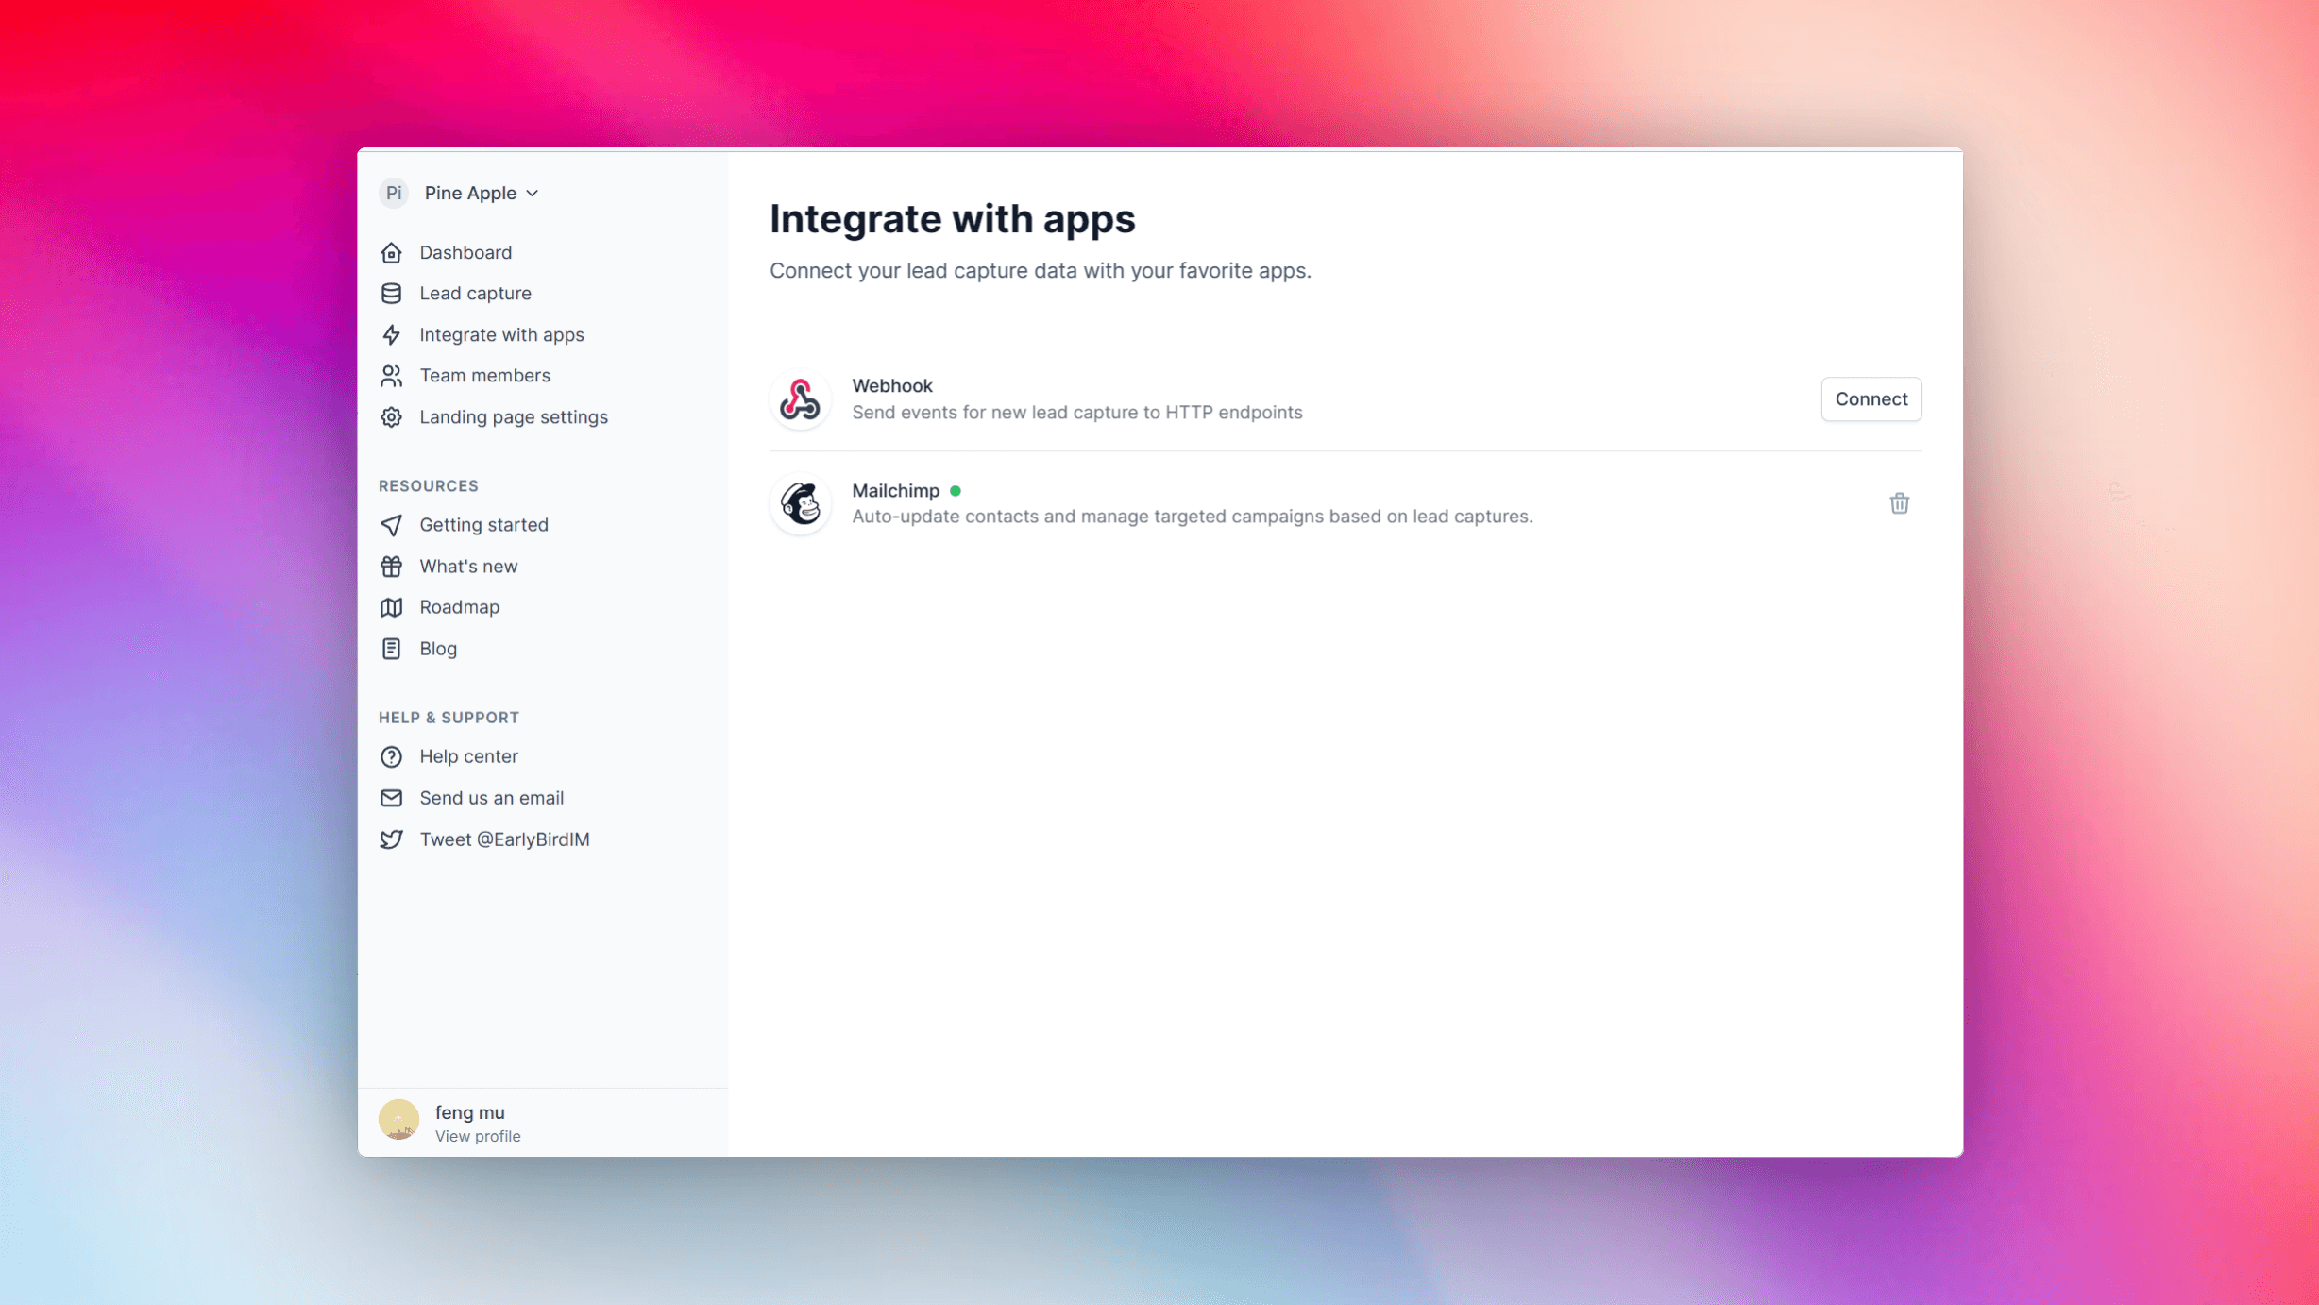Click the HELP & SUPPORT section header
This screenshot has width=2319, height=1305.
tap(449, 718)
